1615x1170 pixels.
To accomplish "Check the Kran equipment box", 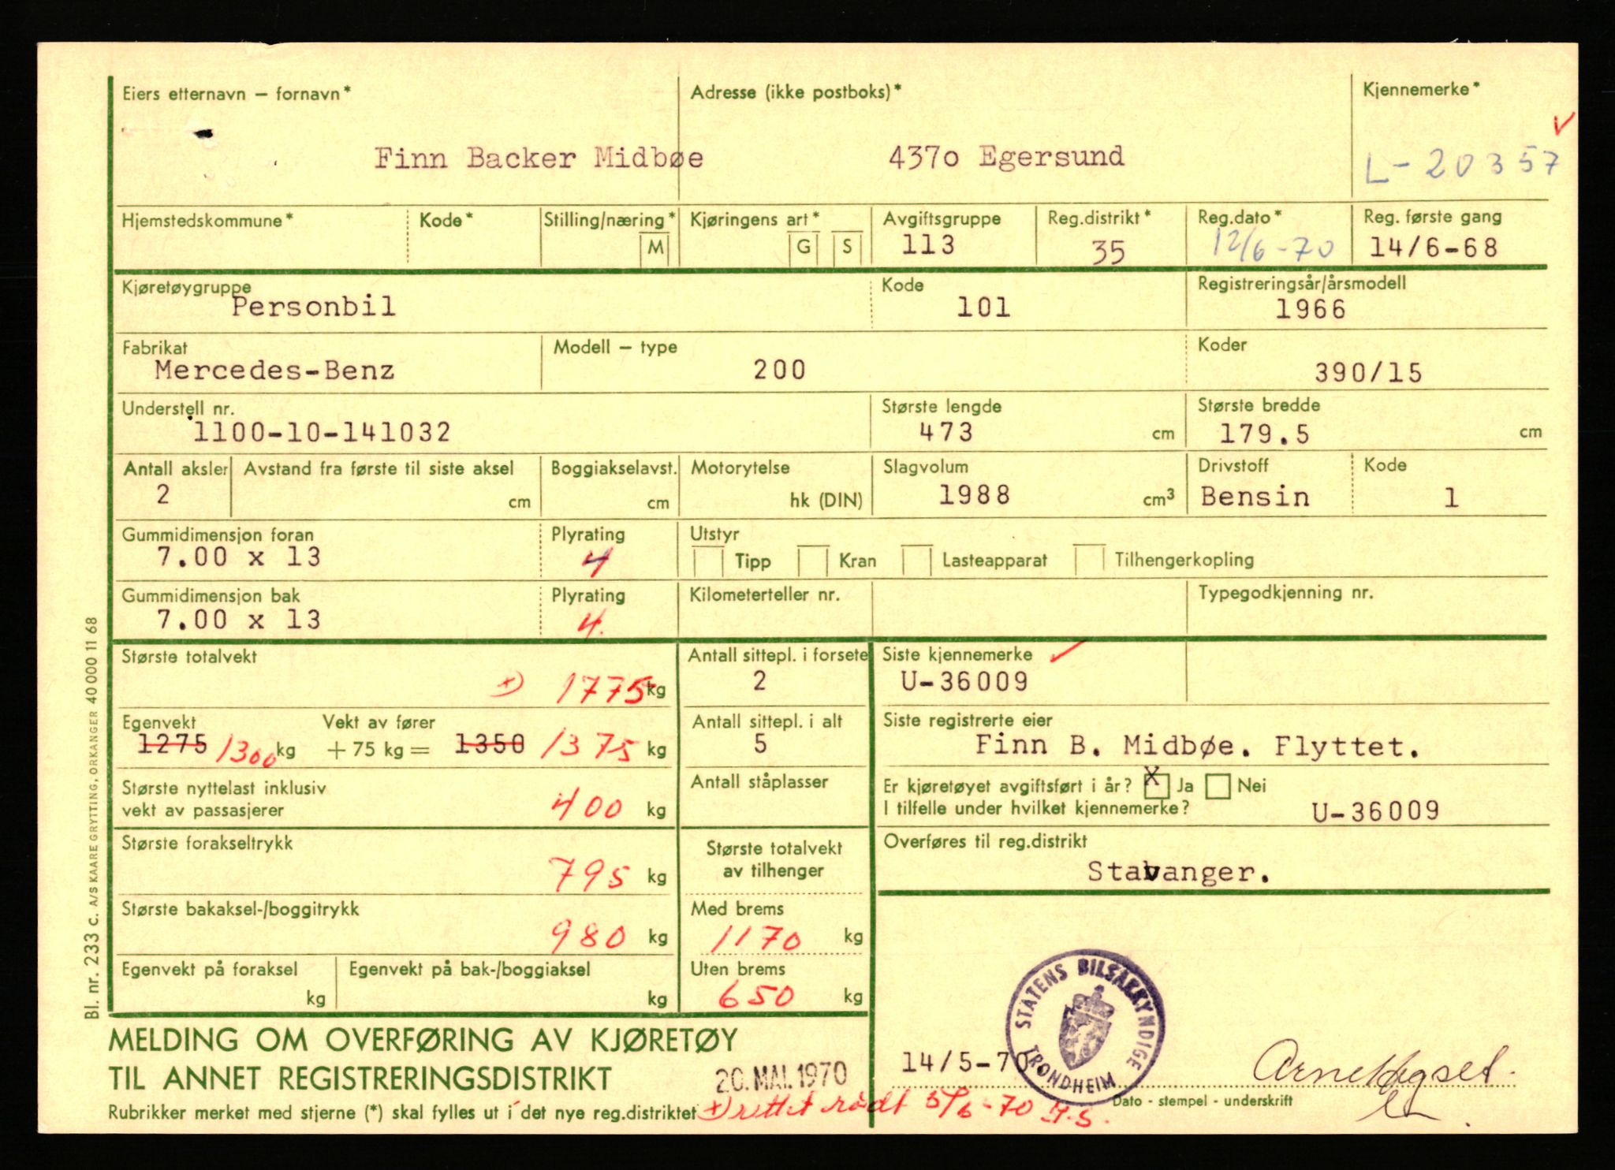I will (x=813, y=561).
